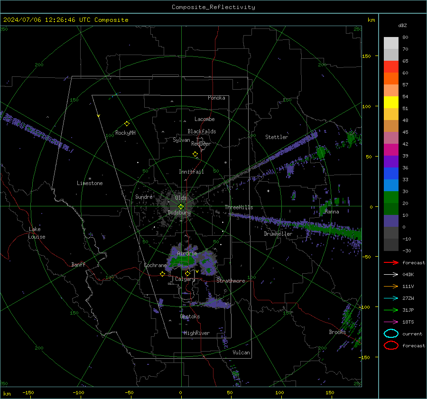Select the yellow 51–54 dBZ swatch

point(391,102)
